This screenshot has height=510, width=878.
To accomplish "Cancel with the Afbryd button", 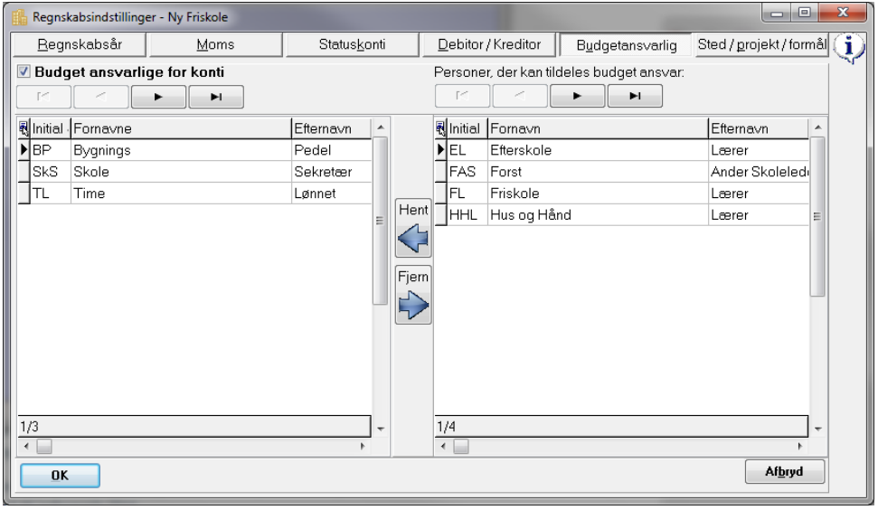I will [785, 471].
